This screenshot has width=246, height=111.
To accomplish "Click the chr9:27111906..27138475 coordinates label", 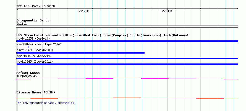I will click(36, 6).
